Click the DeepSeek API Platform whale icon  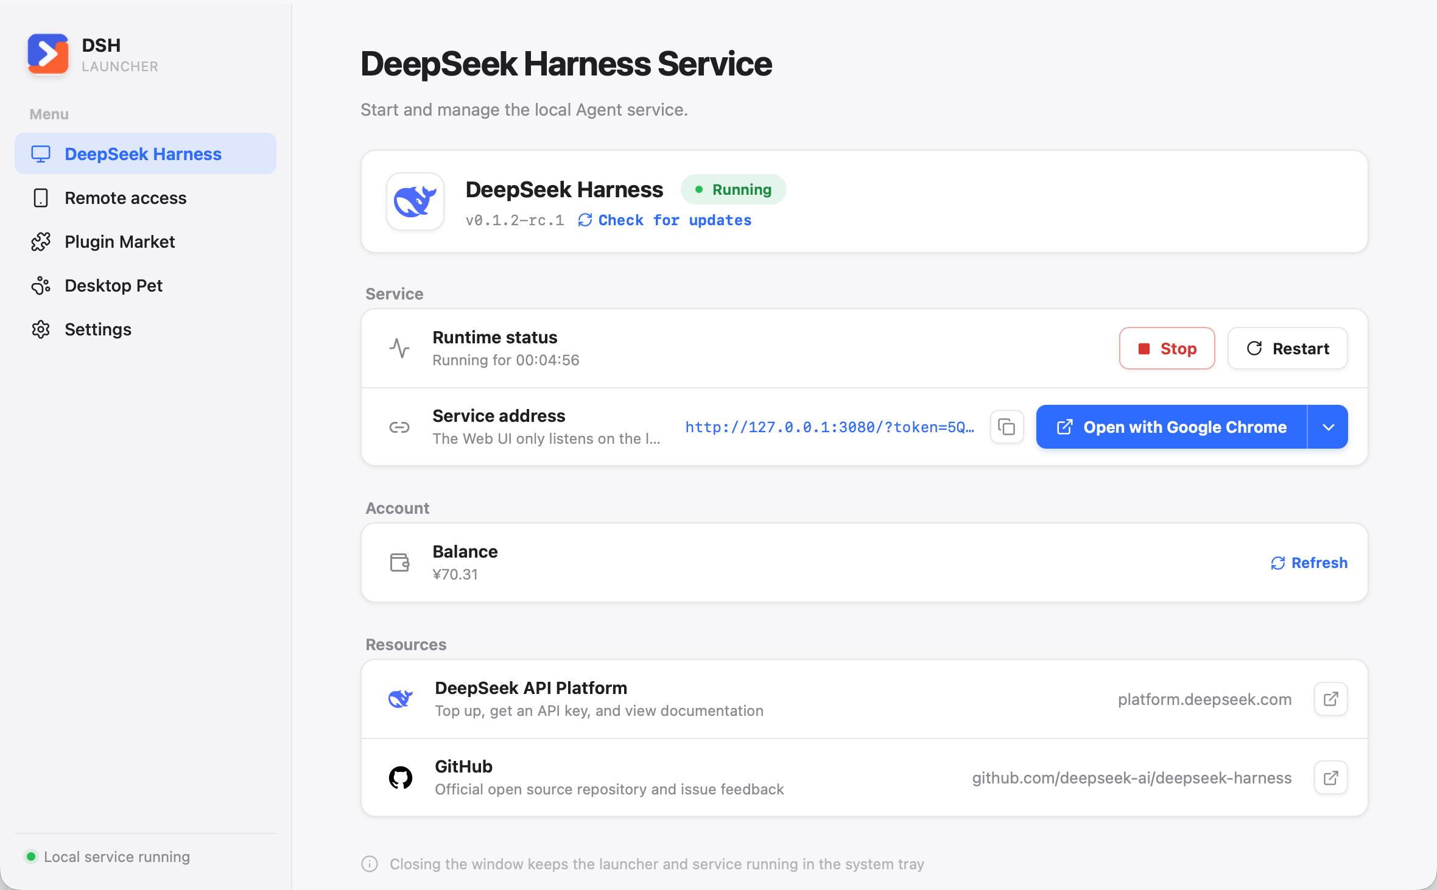click(401, 699)
